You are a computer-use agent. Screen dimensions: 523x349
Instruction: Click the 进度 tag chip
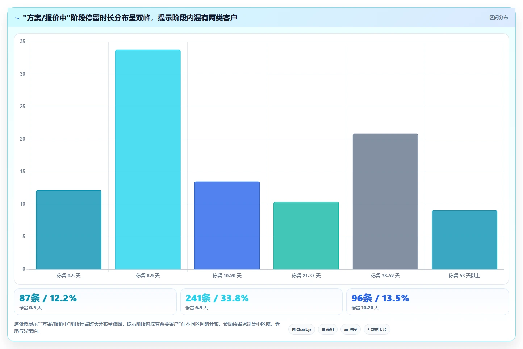pyautogui.click(x=351, y=329)
